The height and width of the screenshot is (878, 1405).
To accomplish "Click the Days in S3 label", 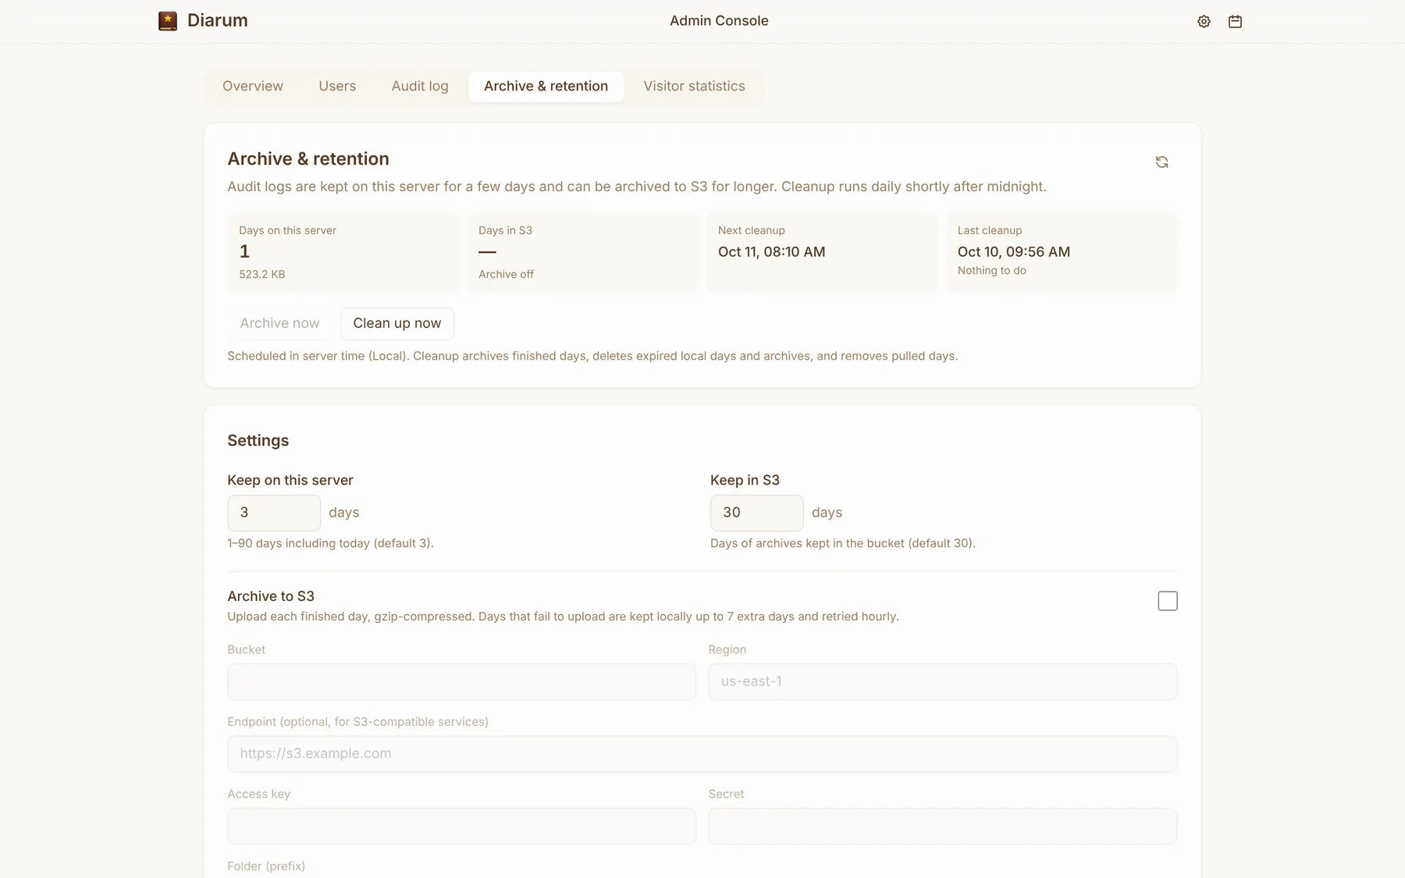I will (x=505, y=231).
